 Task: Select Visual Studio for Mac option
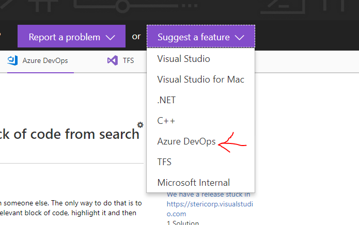200,79
